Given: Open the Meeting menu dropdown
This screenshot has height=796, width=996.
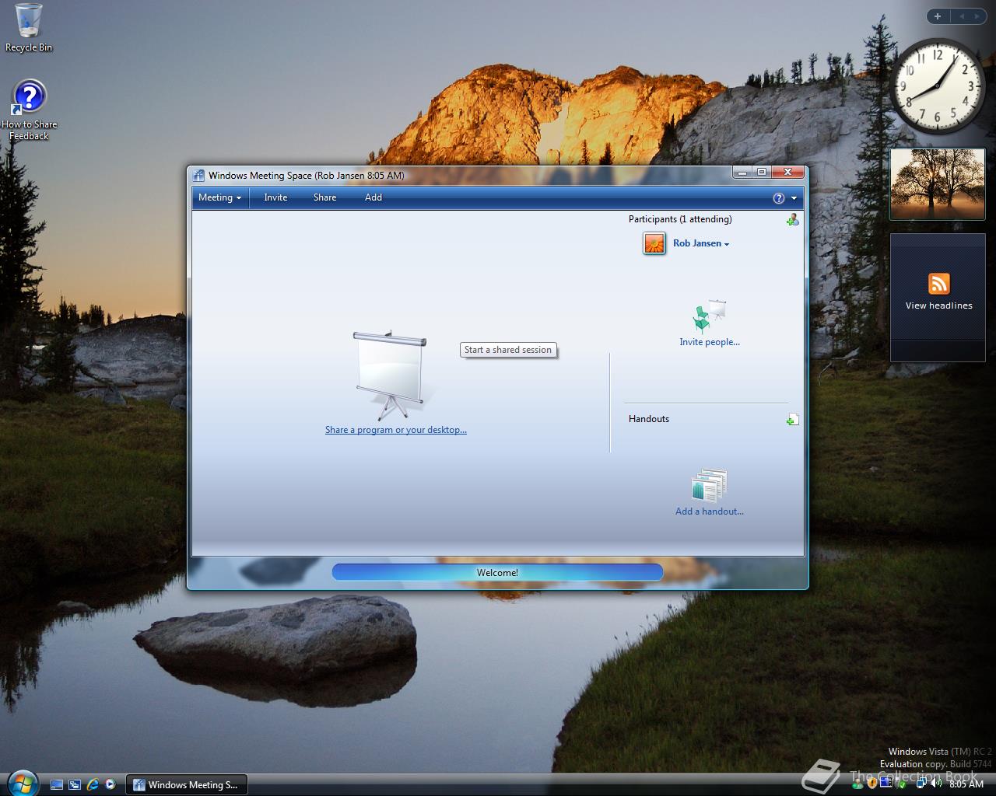Looking at the screenshot, I should coord(219,197).
